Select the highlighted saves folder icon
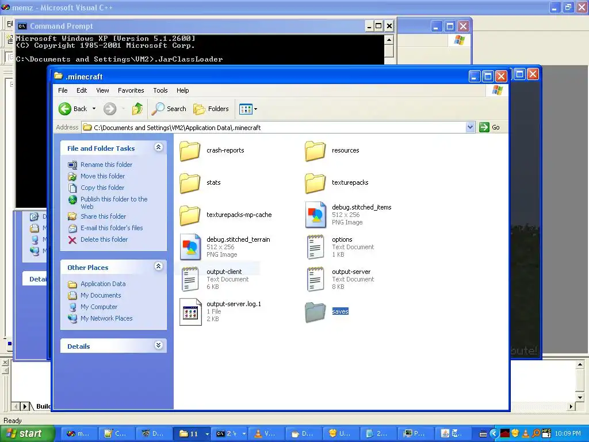 click(315, 313)
